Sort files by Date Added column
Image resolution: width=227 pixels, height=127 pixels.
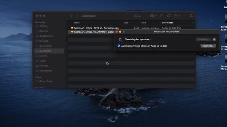click(x=168, y=23)
